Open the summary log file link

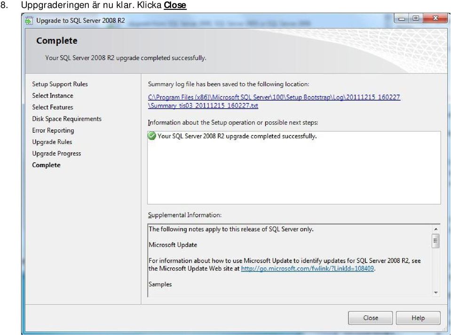[274, 101]
